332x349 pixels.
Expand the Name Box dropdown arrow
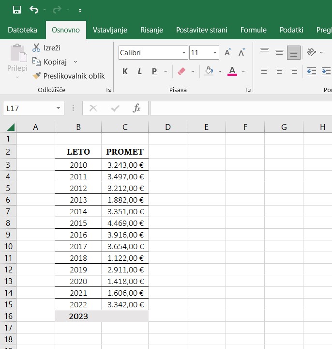coord(58,108)
